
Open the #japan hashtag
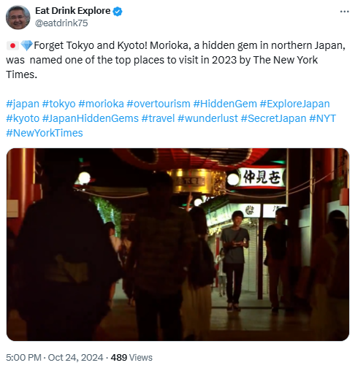(x=23, y=104)
